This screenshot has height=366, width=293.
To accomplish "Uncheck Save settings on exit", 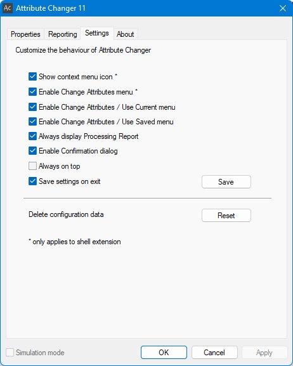I will click(33, 181).
